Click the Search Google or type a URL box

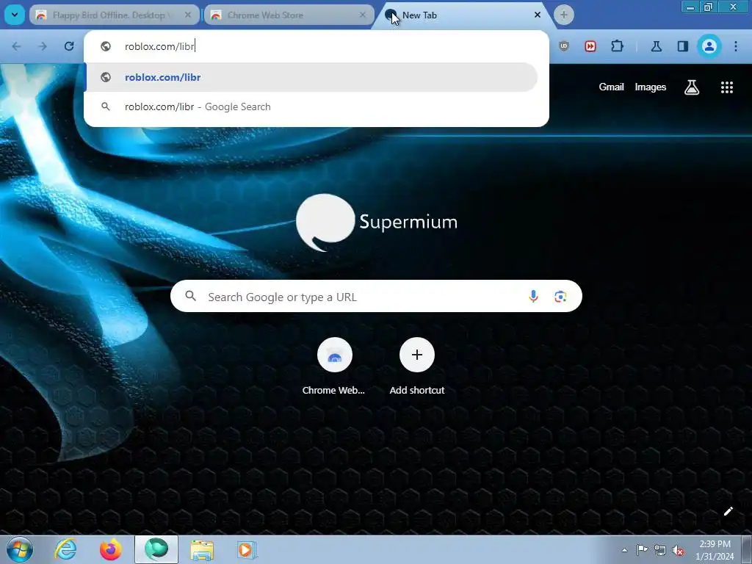click(376, 297)
